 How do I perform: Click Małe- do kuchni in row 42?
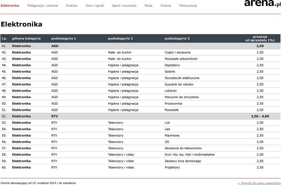click(120, 52)
